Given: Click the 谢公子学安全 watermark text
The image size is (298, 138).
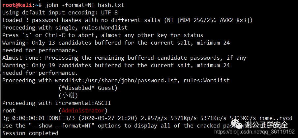Looking at the screenshot, I should pyautogui.click(x=266, y=124).
